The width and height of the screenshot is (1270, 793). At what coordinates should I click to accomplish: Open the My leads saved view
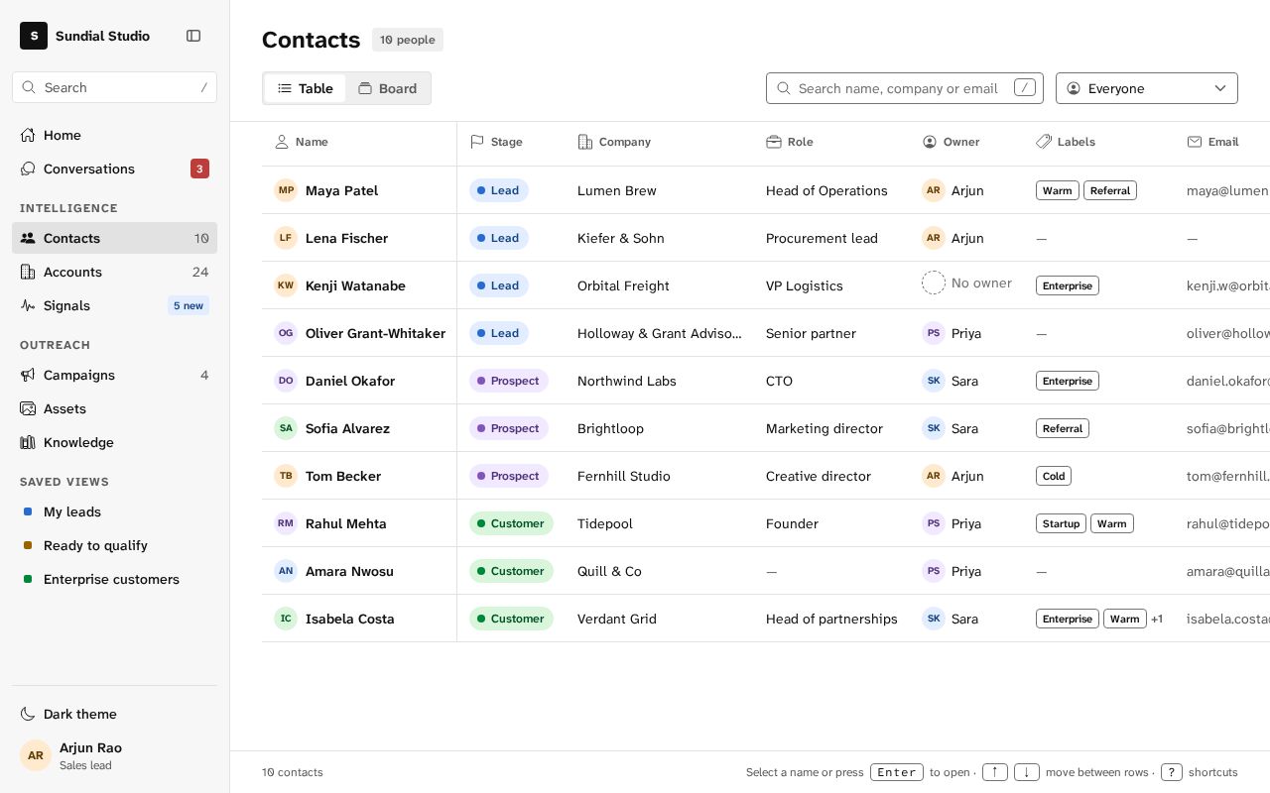point(114,511)
